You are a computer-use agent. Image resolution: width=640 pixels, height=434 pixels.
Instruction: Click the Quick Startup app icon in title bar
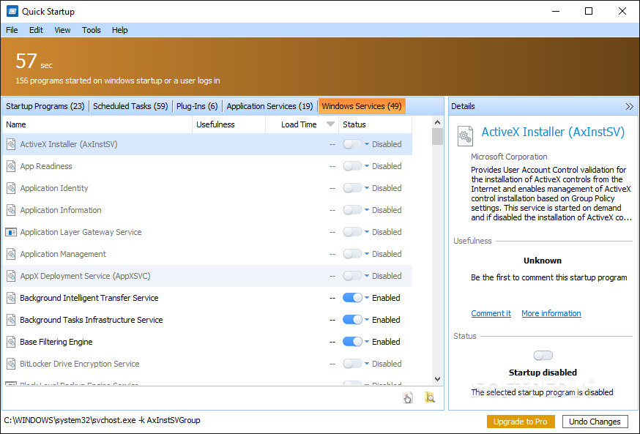[12, 11]
